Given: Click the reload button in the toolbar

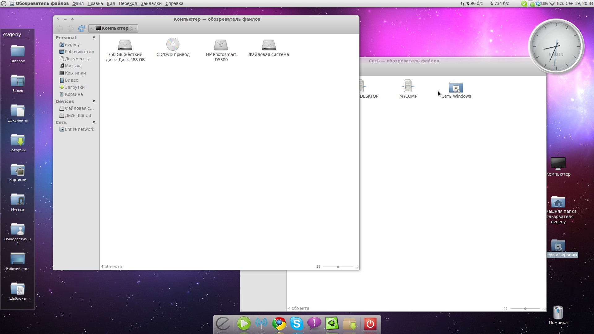Looking at the screenshot, I should point(81,28).
